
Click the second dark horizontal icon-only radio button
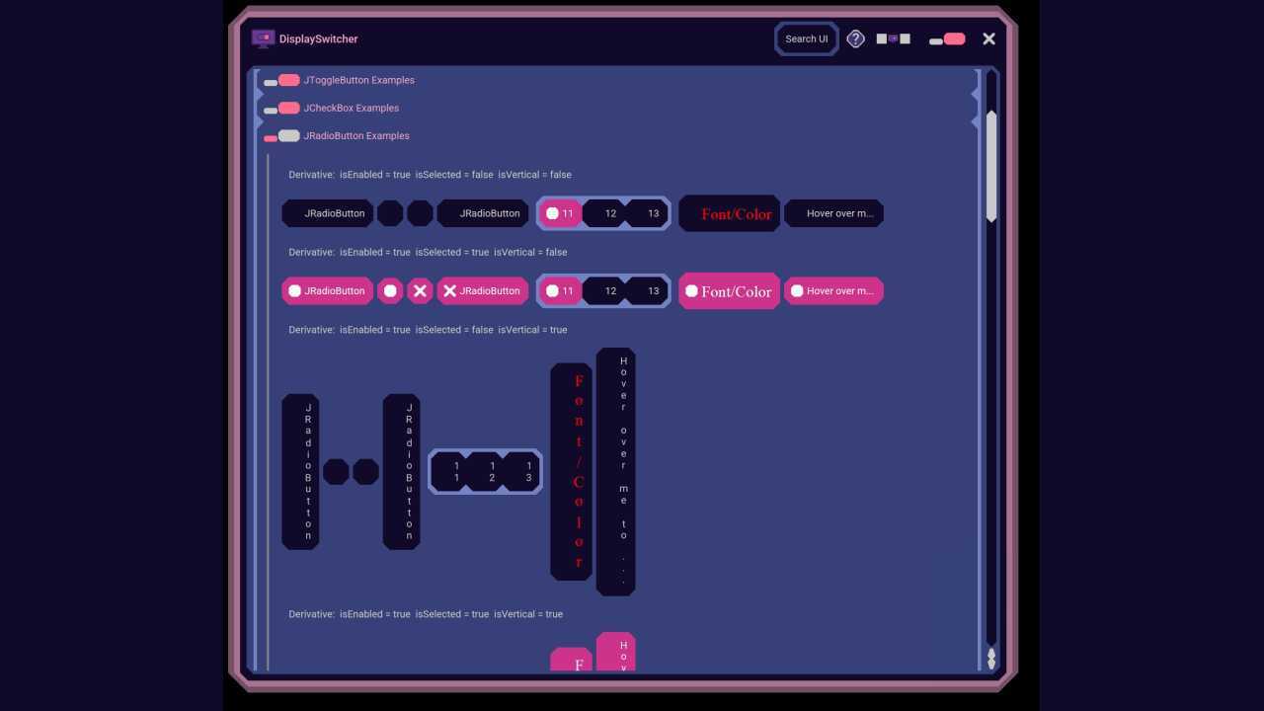420,213
